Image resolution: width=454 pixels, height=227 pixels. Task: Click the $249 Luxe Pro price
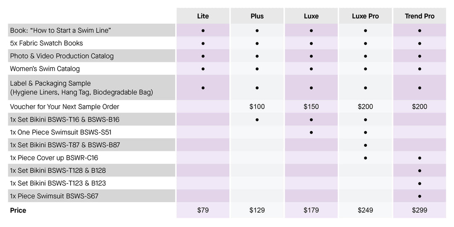tap(365, 210)
